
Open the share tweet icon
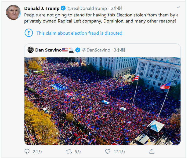tap(151, 152)
